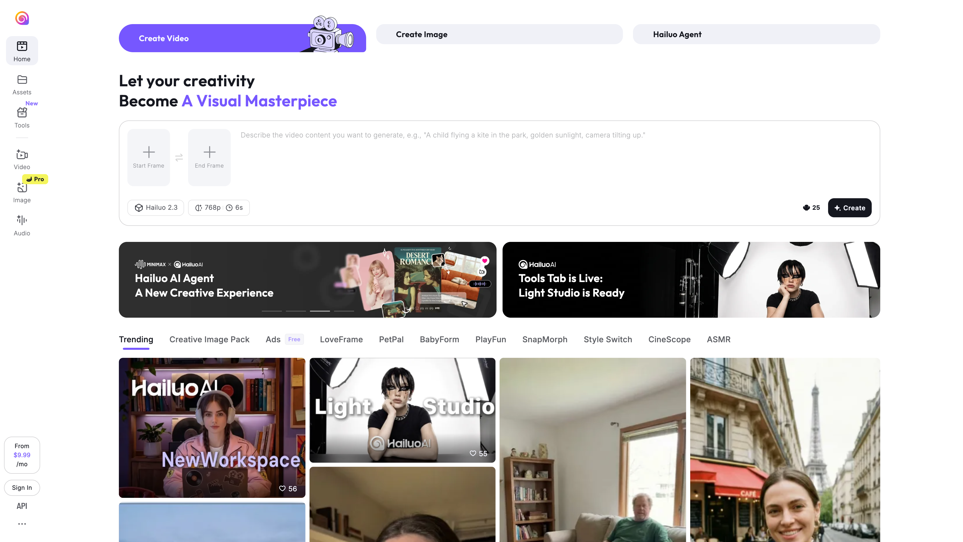Select the PetPal tab
The height and width of the screenshot is (542, 963).
pyautogui.click(x=391, y=339)
